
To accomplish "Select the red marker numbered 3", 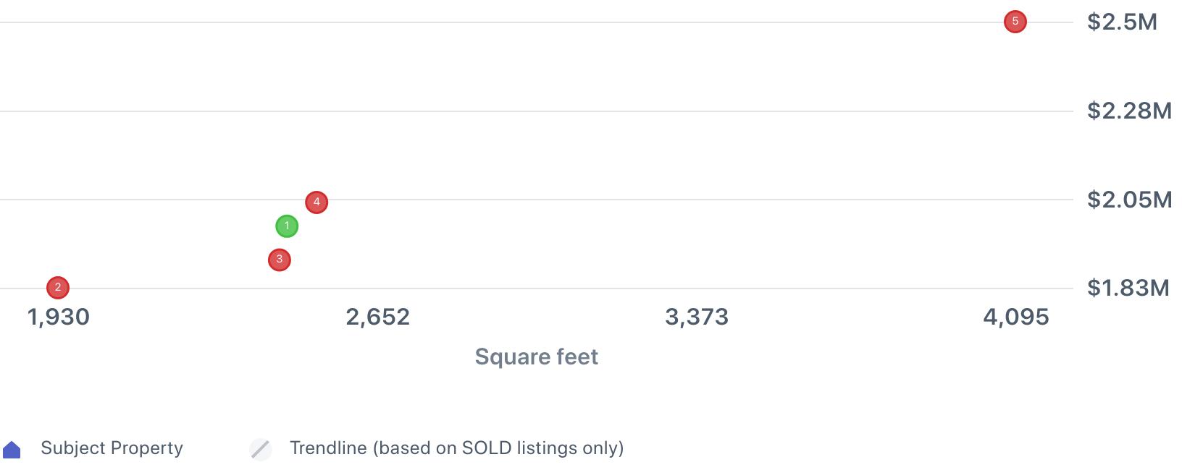I will coord(280,260).
